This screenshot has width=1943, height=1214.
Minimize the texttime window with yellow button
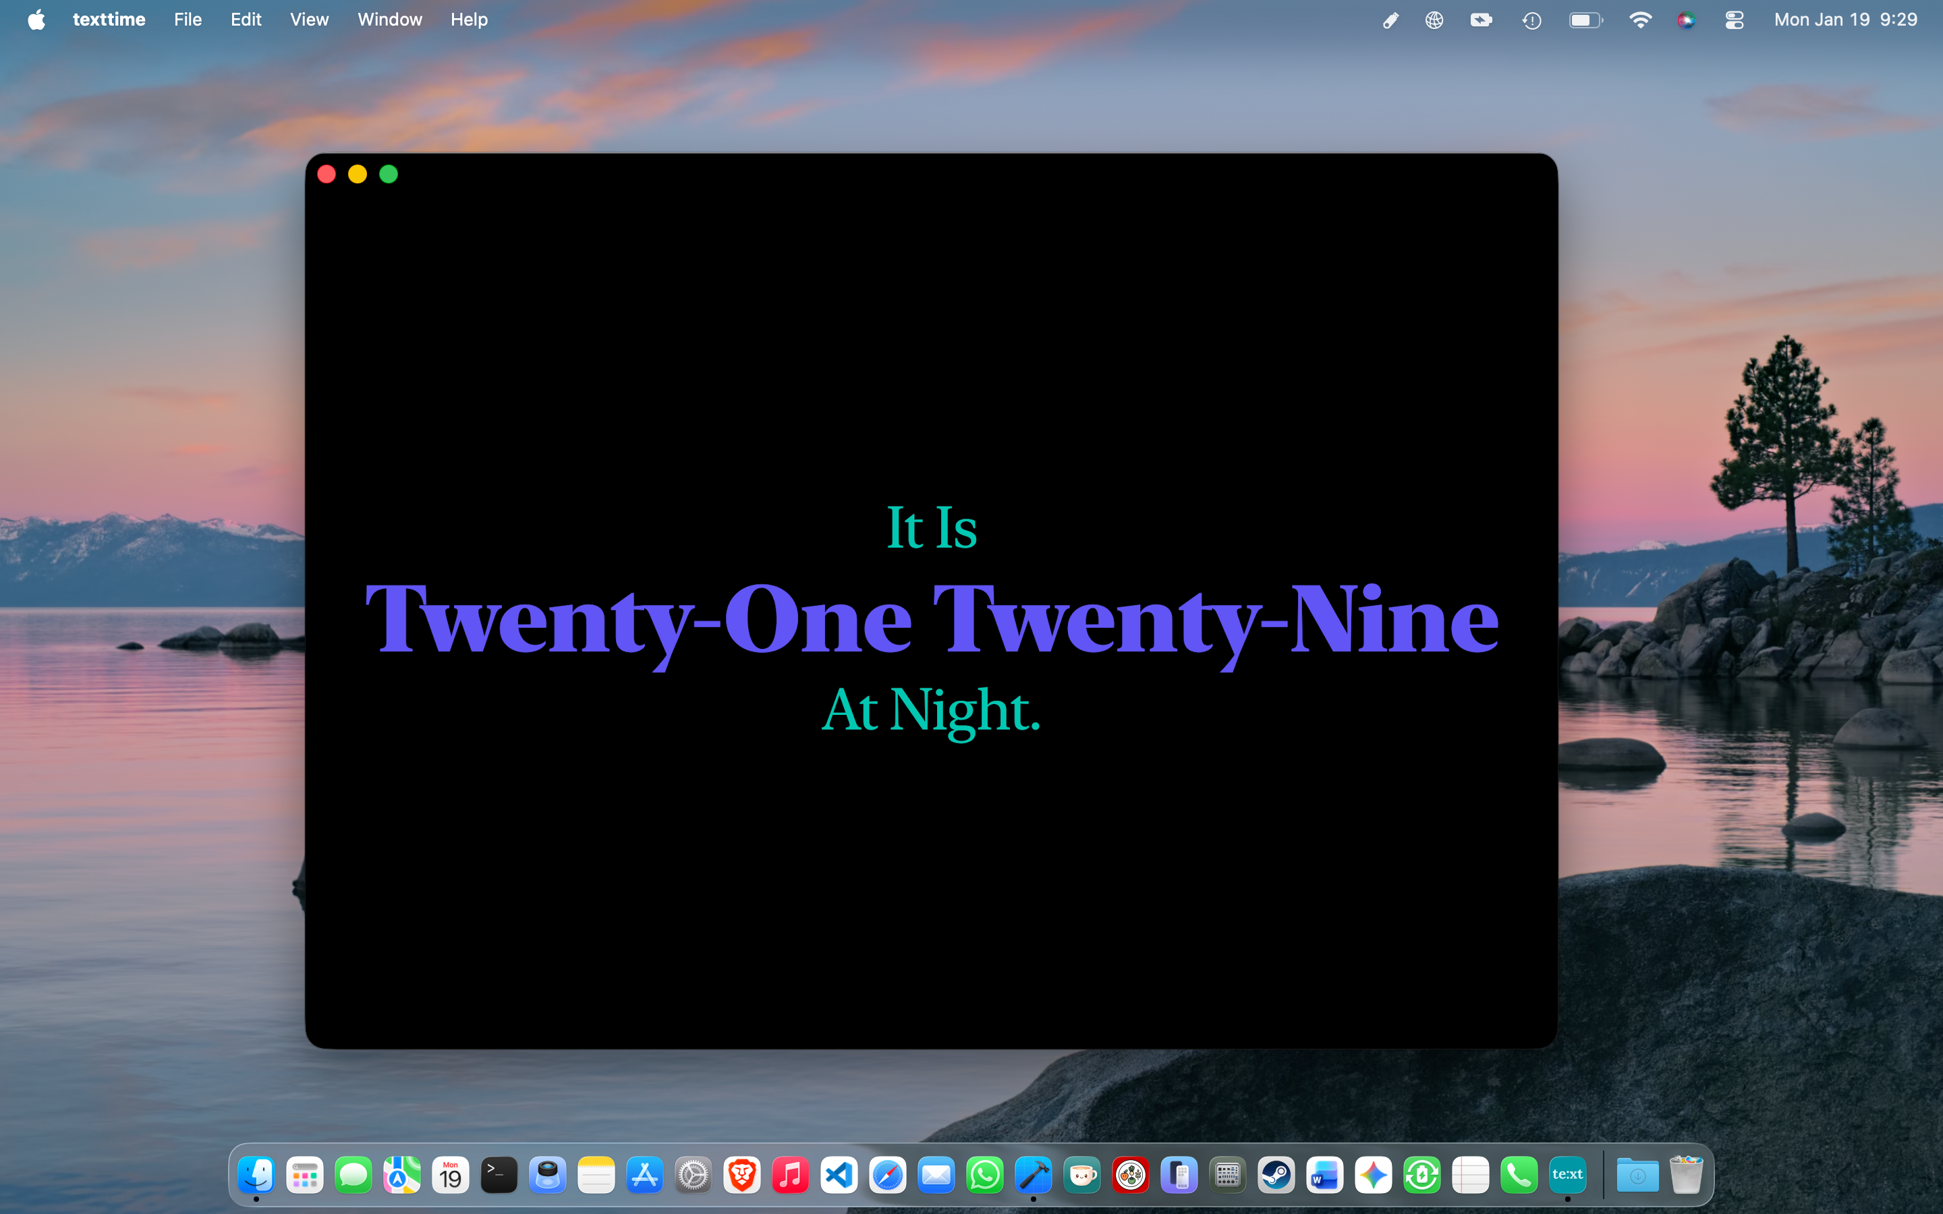358,174
